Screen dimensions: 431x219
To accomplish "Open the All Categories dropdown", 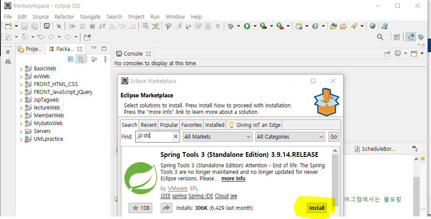I will [290, 136].
